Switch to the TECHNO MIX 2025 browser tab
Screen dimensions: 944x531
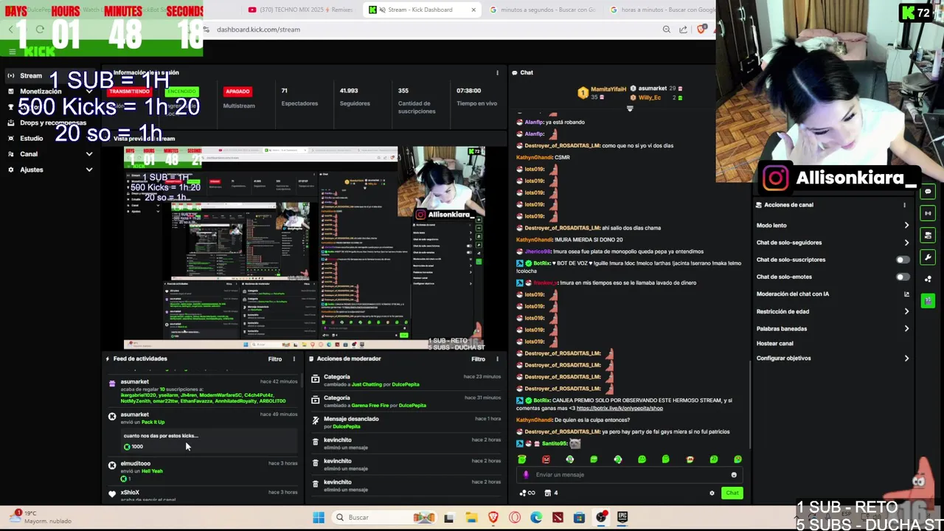coord(301,10)
